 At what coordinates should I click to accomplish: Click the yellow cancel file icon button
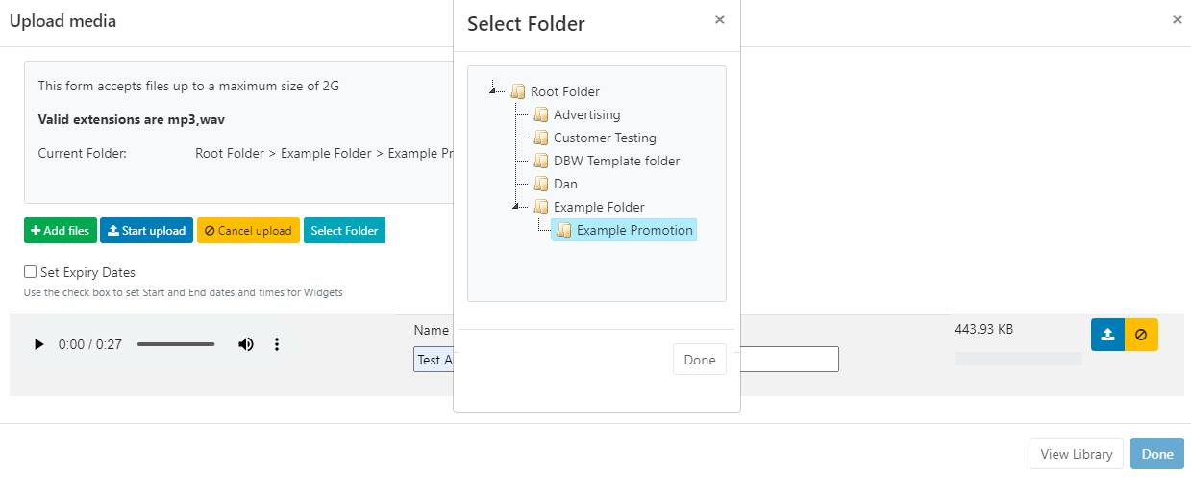tap(1141, 335)
